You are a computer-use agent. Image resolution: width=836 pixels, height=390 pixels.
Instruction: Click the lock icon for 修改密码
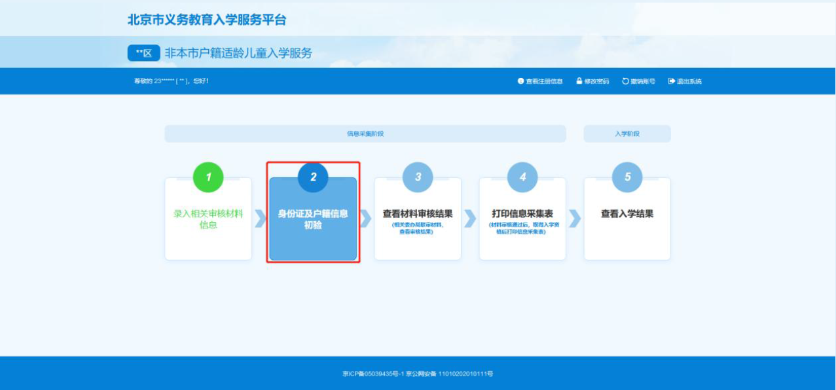[x=579, y=81]
